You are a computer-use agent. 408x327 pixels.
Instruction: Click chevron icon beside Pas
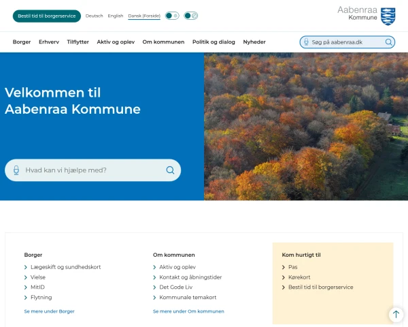pos(284,267)
